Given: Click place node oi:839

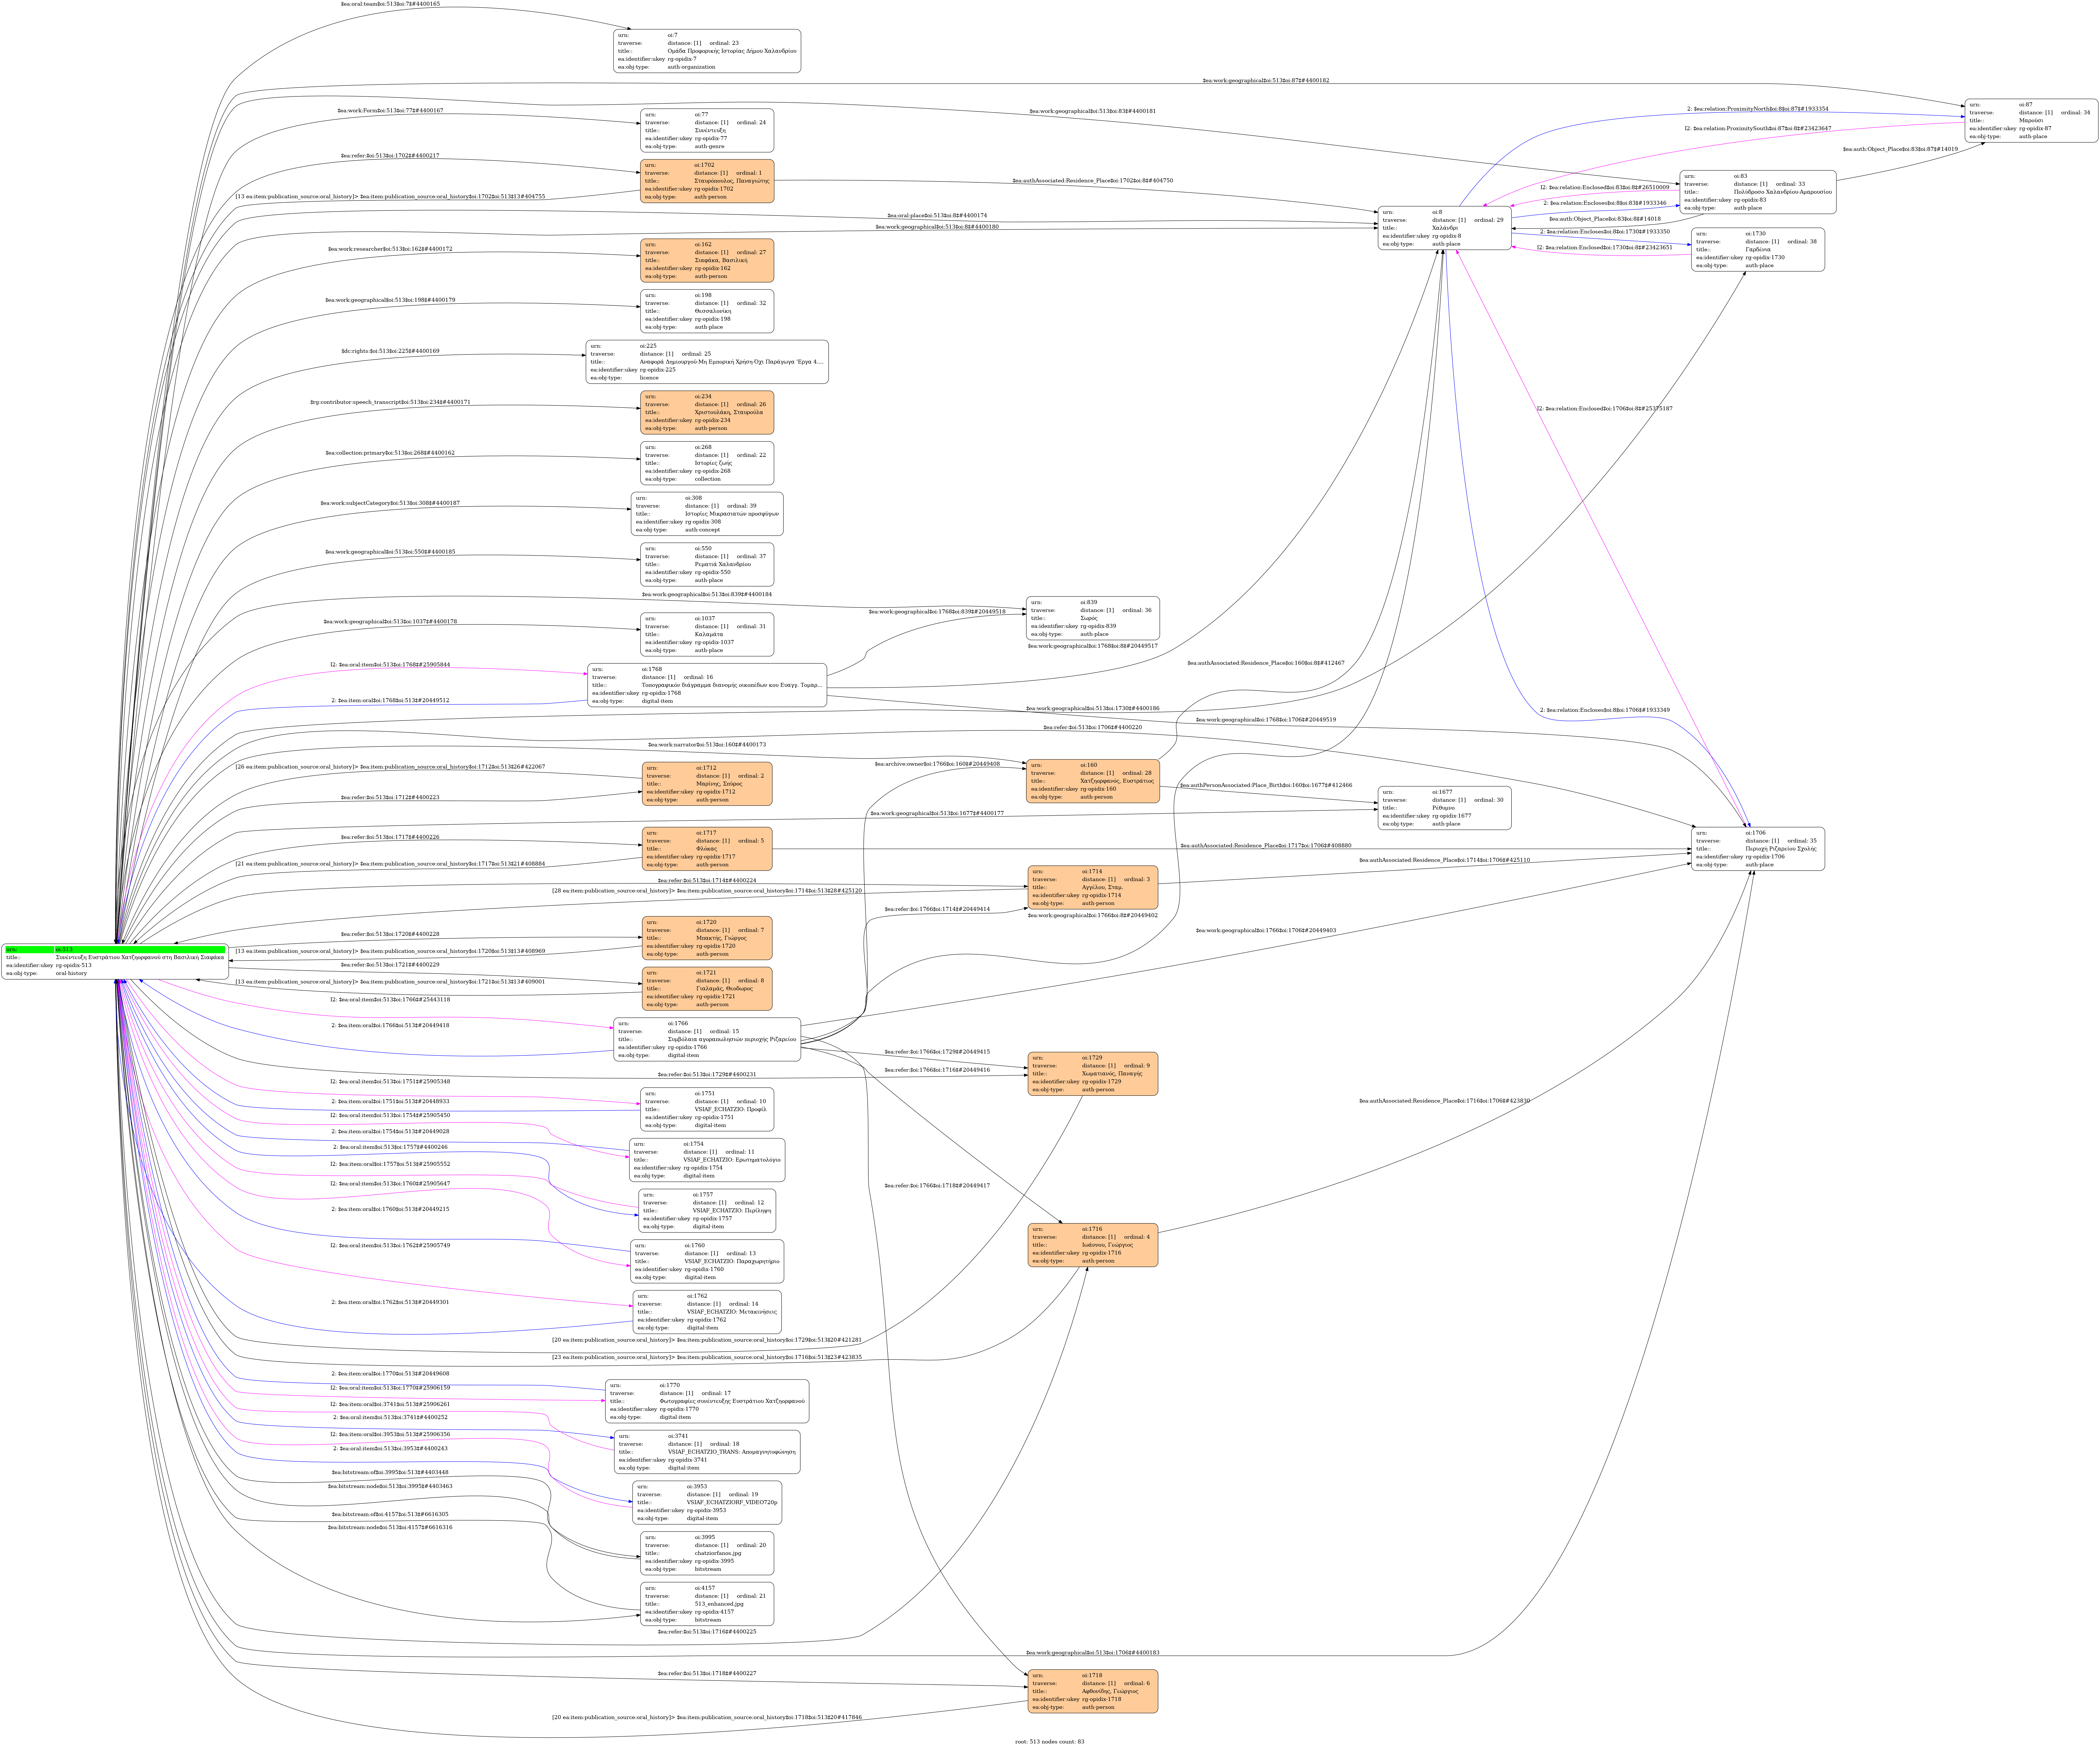Looking at the screenshot, I should (1093, 618).
